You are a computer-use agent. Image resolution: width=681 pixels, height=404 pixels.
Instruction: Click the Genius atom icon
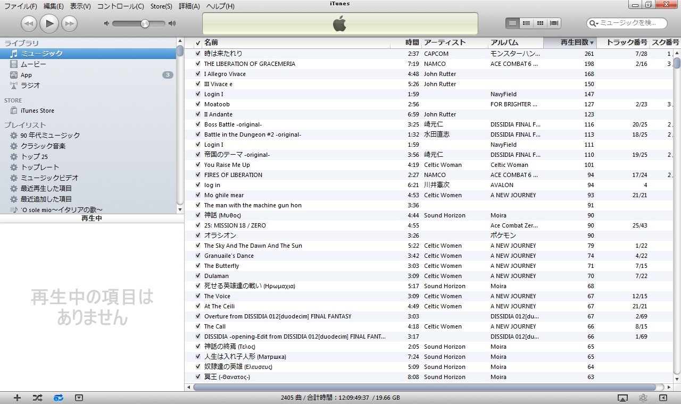coord(643,398)
